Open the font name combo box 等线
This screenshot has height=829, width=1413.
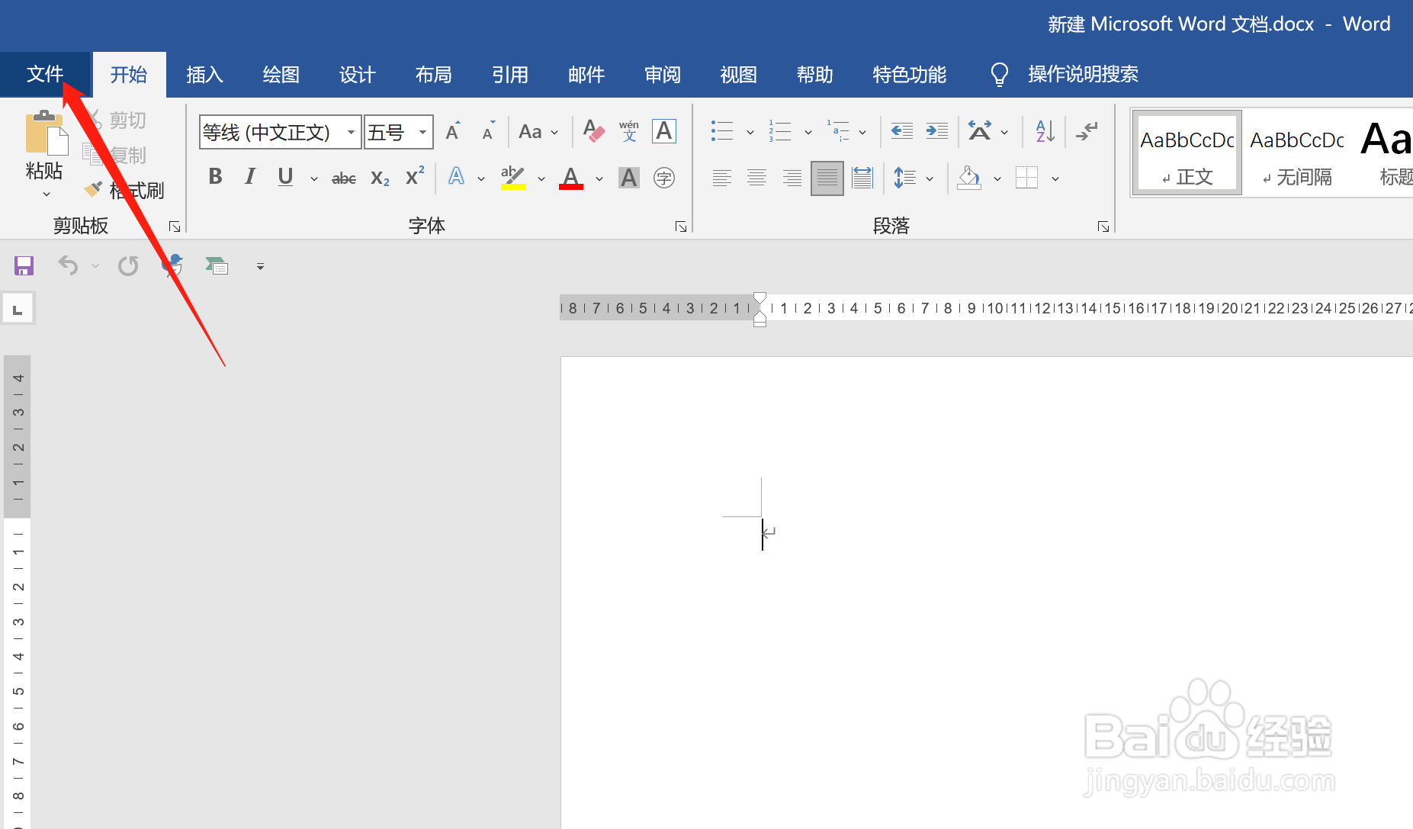[280, 132]
